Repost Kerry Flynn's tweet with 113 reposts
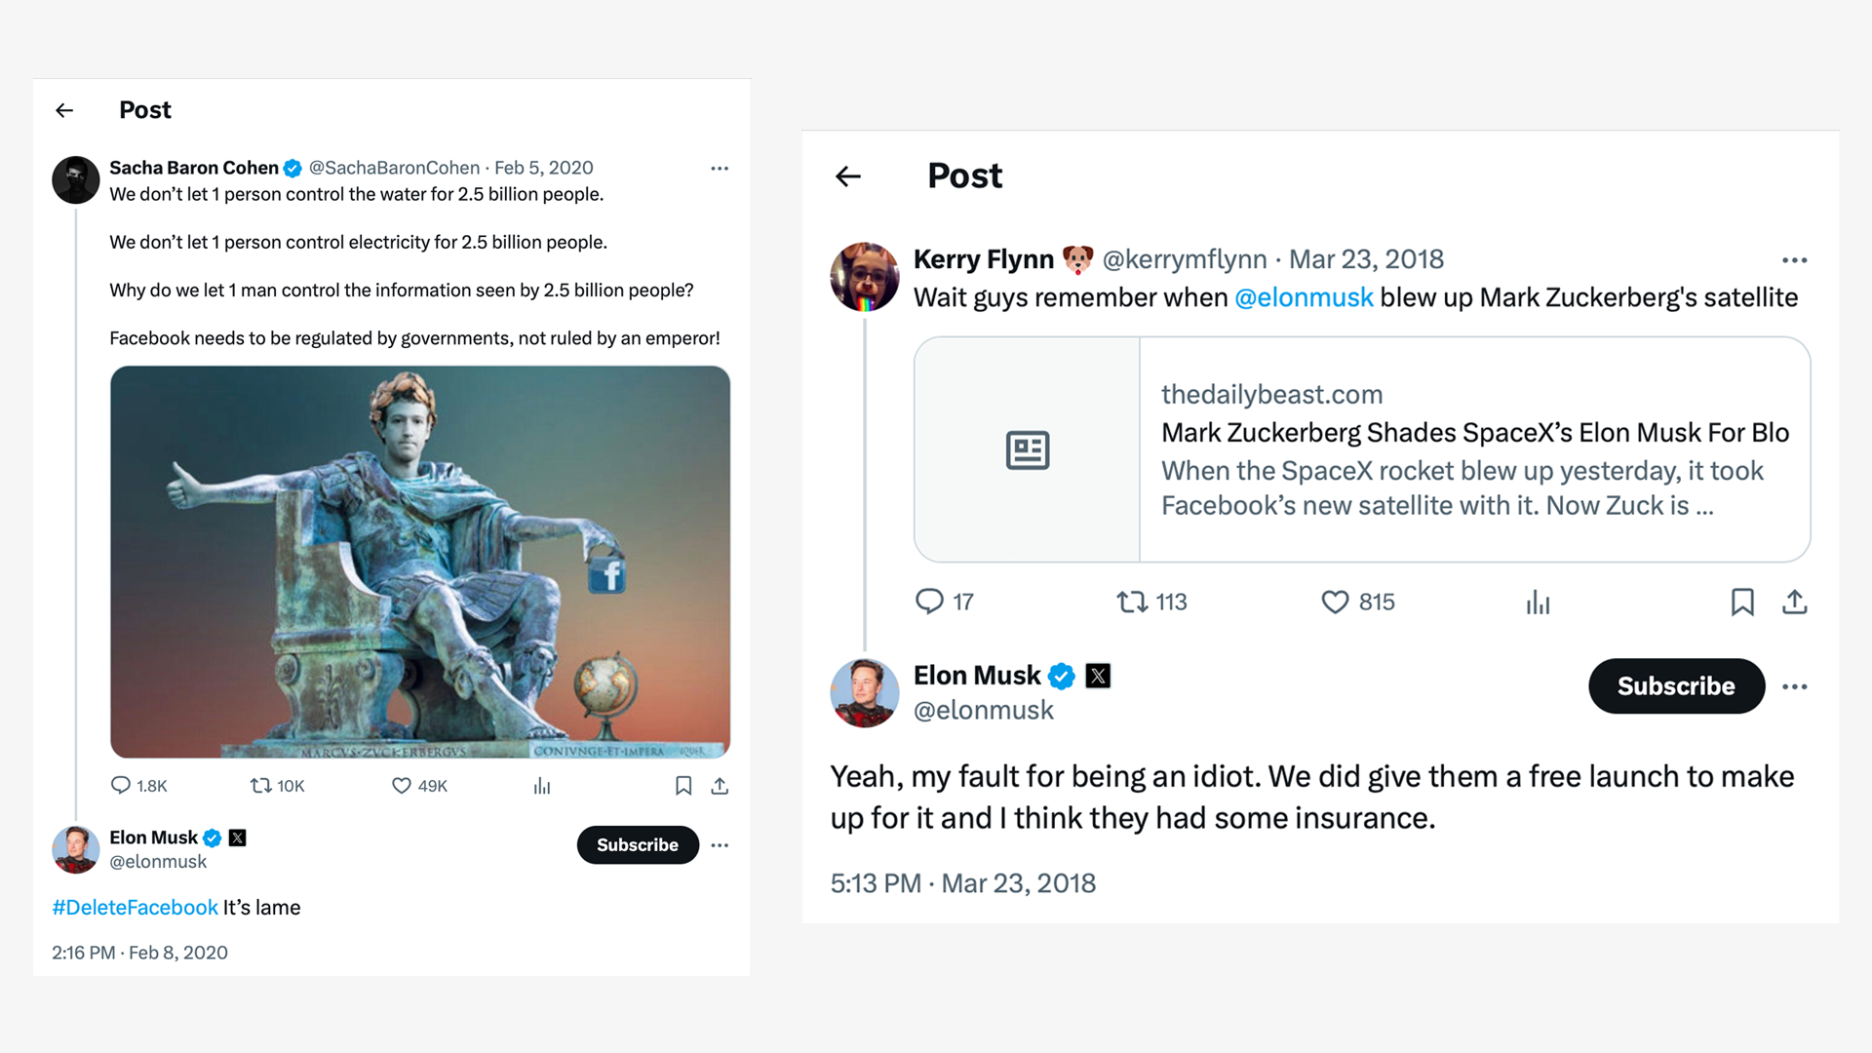1872x1053 pixels. pos(1132,603)
